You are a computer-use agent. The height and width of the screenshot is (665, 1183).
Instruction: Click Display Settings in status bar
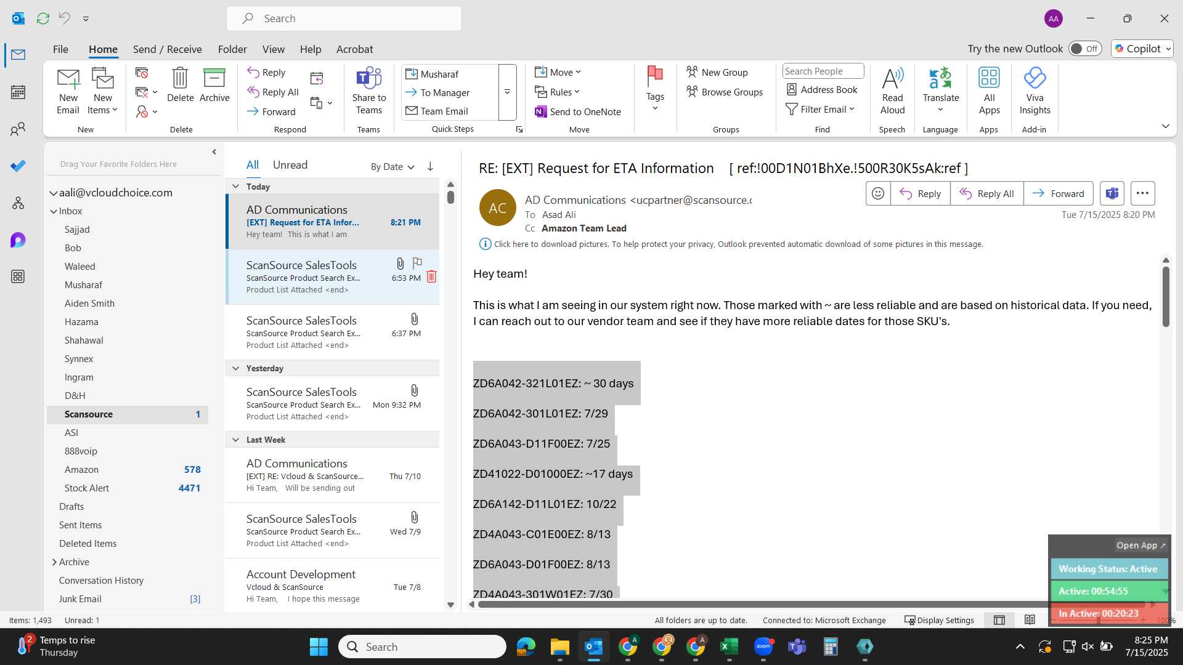click(939, 620)
